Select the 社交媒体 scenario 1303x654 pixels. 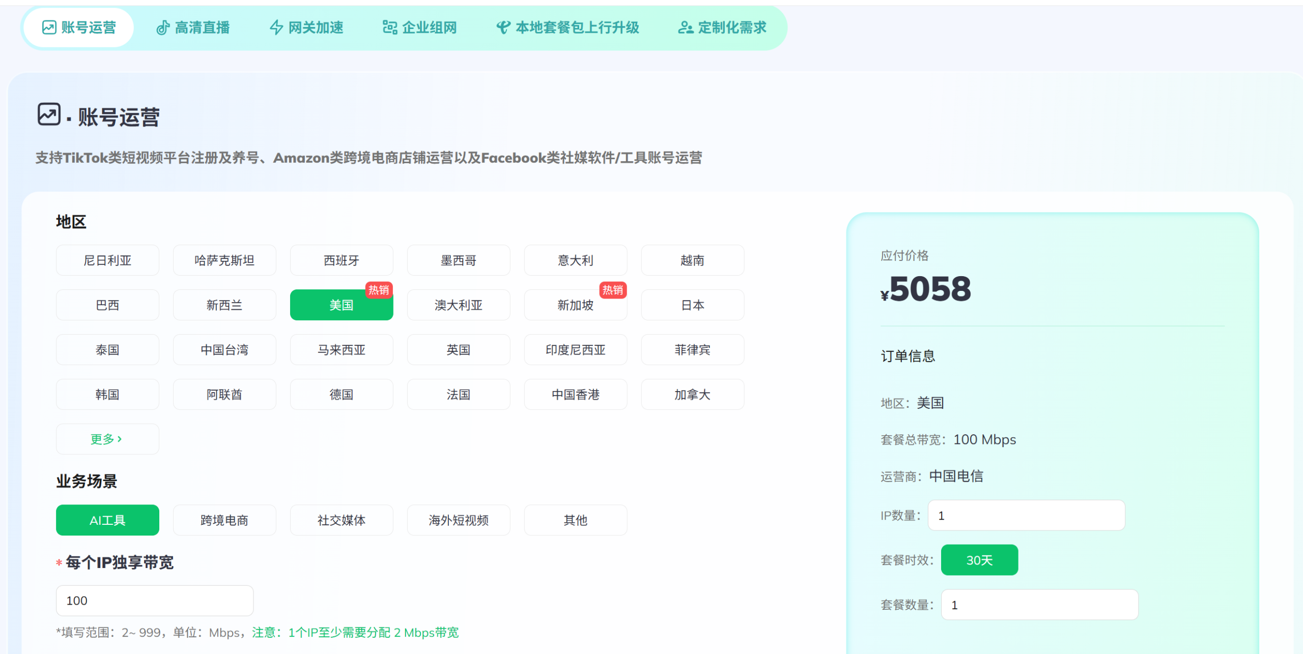(x=341, y=520)
